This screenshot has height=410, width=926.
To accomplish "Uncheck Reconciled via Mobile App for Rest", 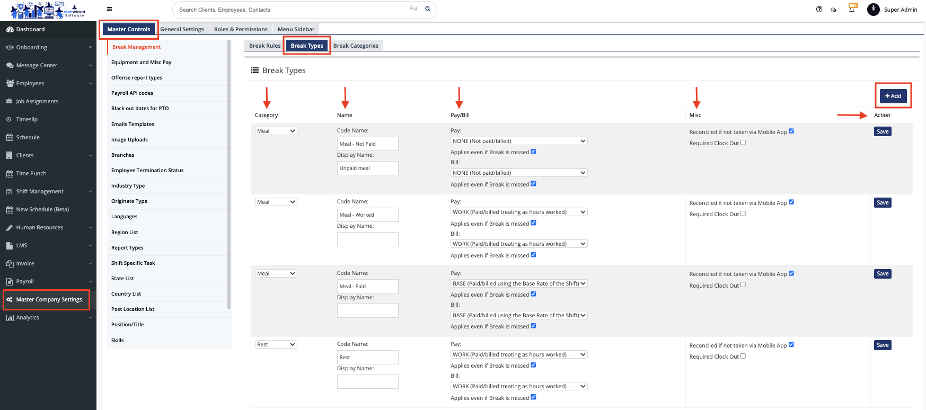I will [x=791, y=345].
